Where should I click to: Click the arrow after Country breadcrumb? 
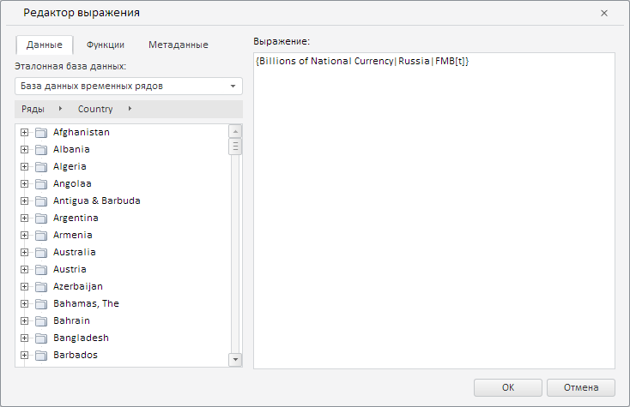[130, 109]
